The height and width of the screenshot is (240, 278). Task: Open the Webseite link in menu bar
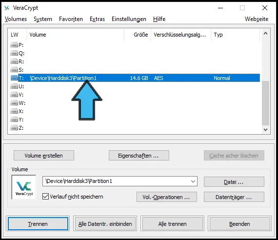point(257,19)
